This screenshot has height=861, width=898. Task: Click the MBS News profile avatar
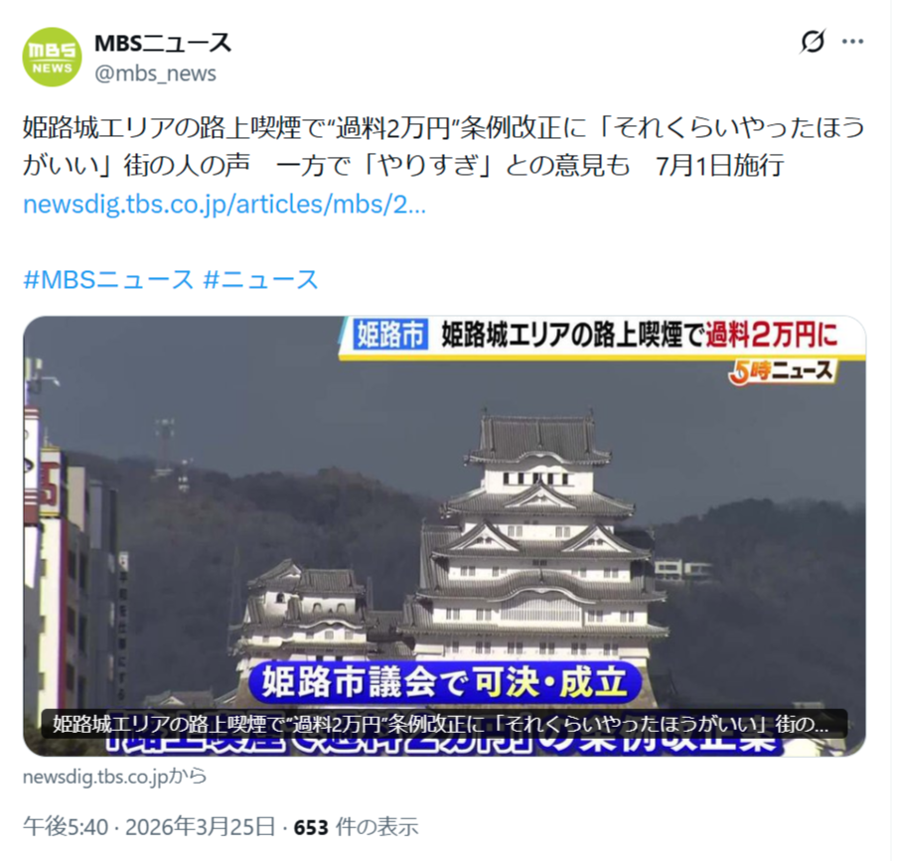click(x=52, y=58)
